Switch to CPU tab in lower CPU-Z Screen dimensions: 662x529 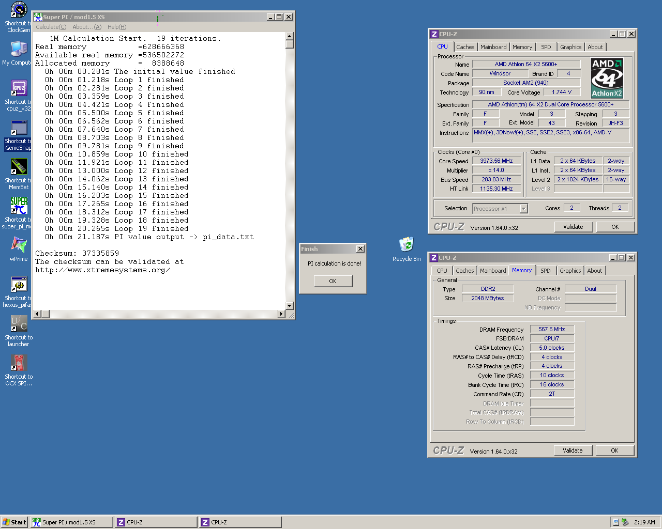[x=442, y=271]
